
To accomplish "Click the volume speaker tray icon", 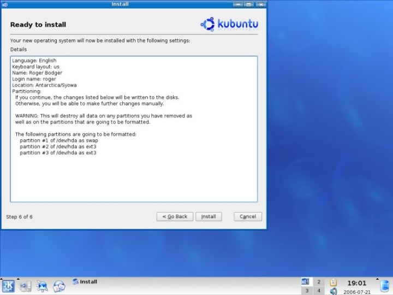I will pyautogui.click(x=334, y=291).
